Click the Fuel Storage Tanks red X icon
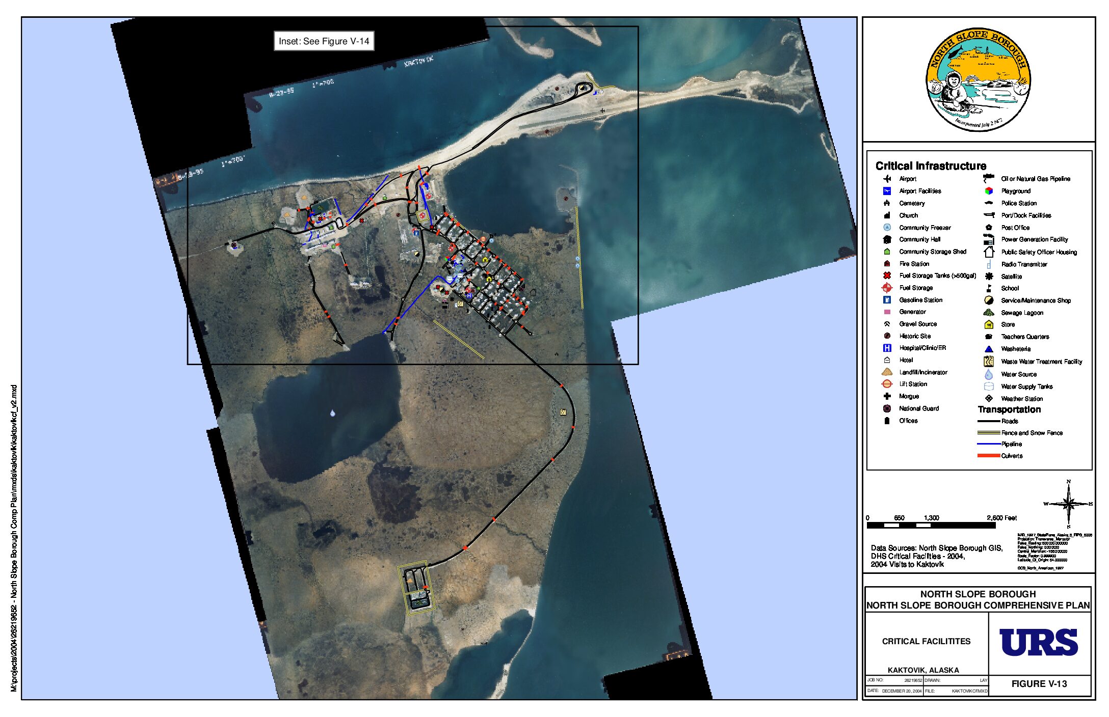Image resolution: width=1109 pixels, height=717 pixels. click(887, 275)
